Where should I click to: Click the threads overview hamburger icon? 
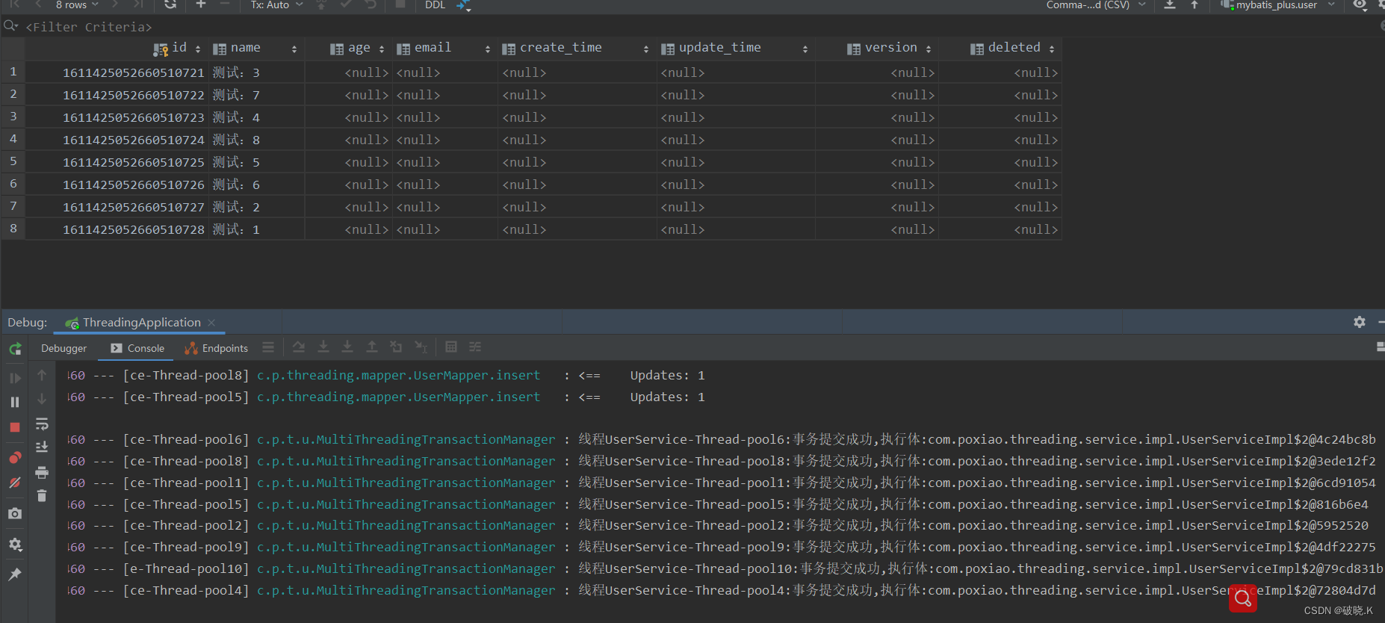tap(268, 347)
